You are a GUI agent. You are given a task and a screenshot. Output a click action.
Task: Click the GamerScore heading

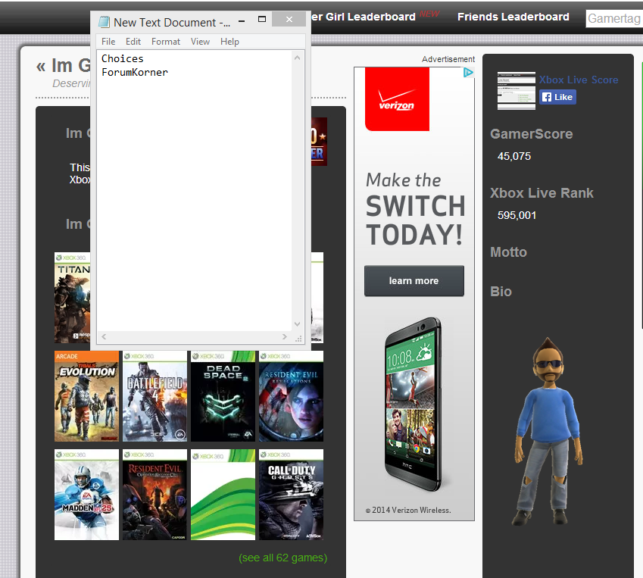[532, 134]
